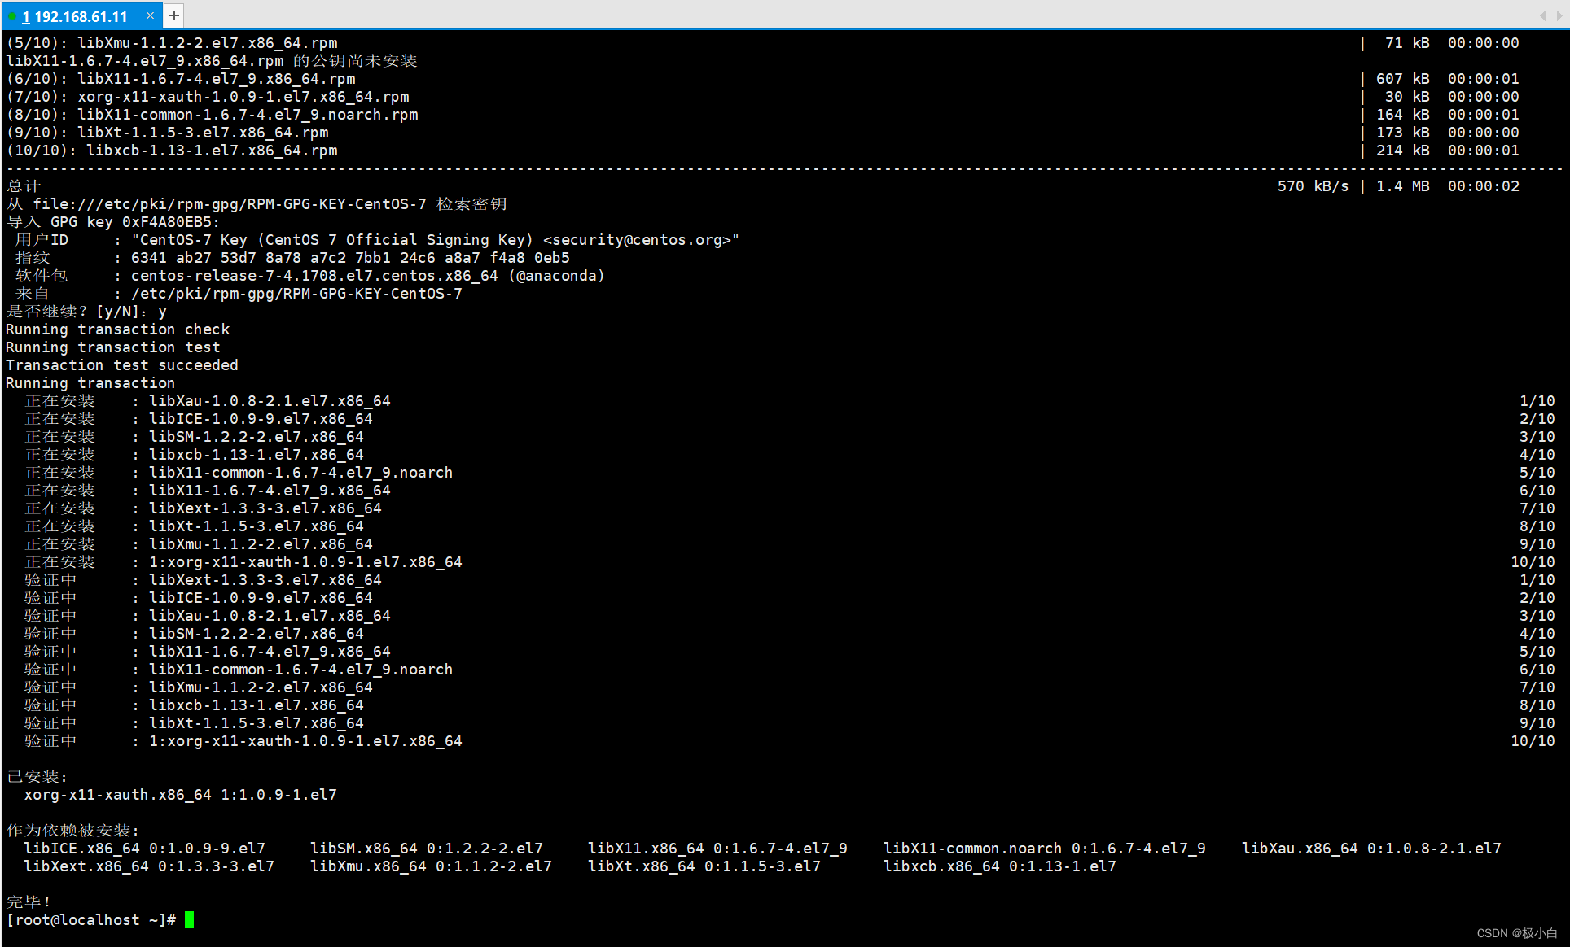
Task: Click the green connection status dot
Action: (12, 16)
